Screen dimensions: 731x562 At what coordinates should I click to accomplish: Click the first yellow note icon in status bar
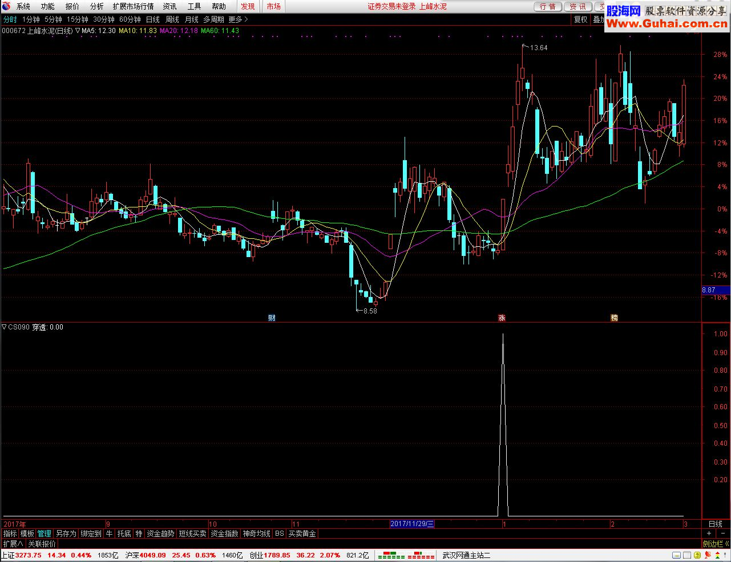tap(676, 555)
